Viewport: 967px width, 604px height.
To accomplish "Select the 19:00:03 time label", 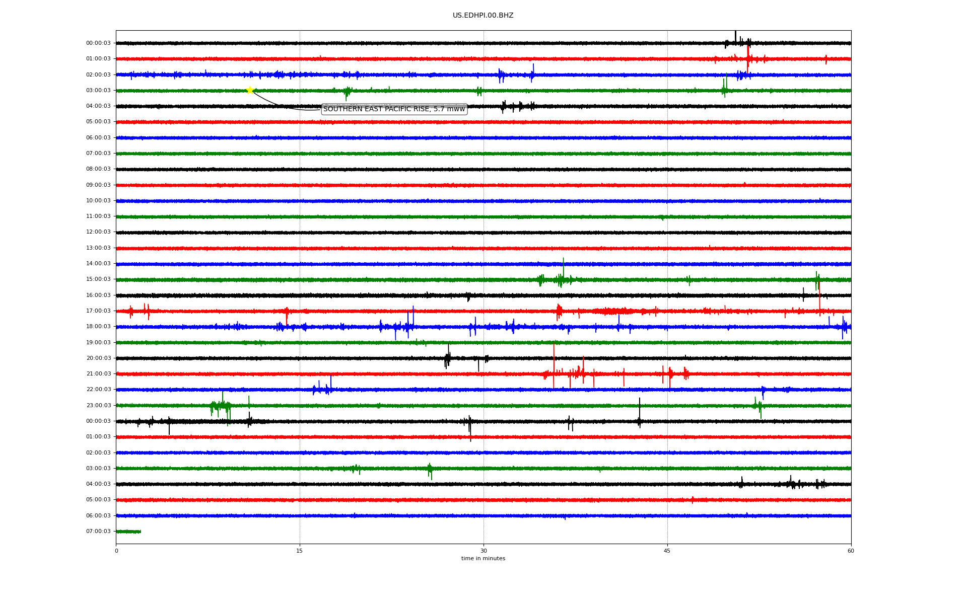I will click(x=98, y=343).
